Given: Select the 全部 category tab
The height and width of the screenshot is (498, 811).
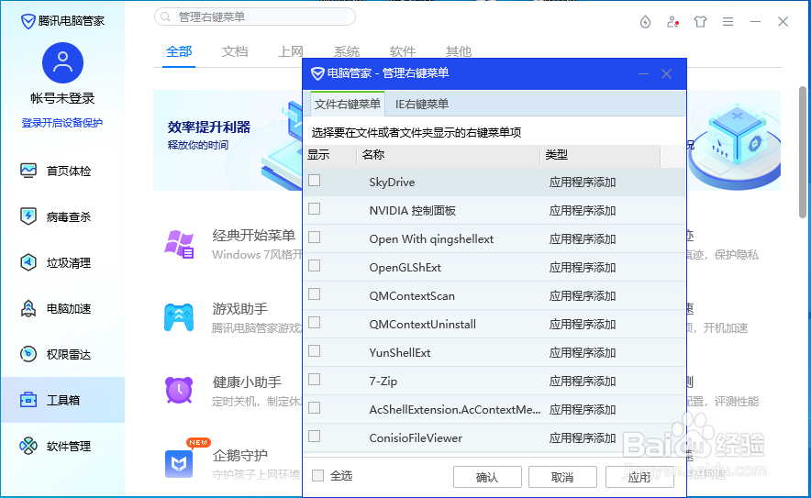Looking at the screenshot, I should [x=179, y=51].
